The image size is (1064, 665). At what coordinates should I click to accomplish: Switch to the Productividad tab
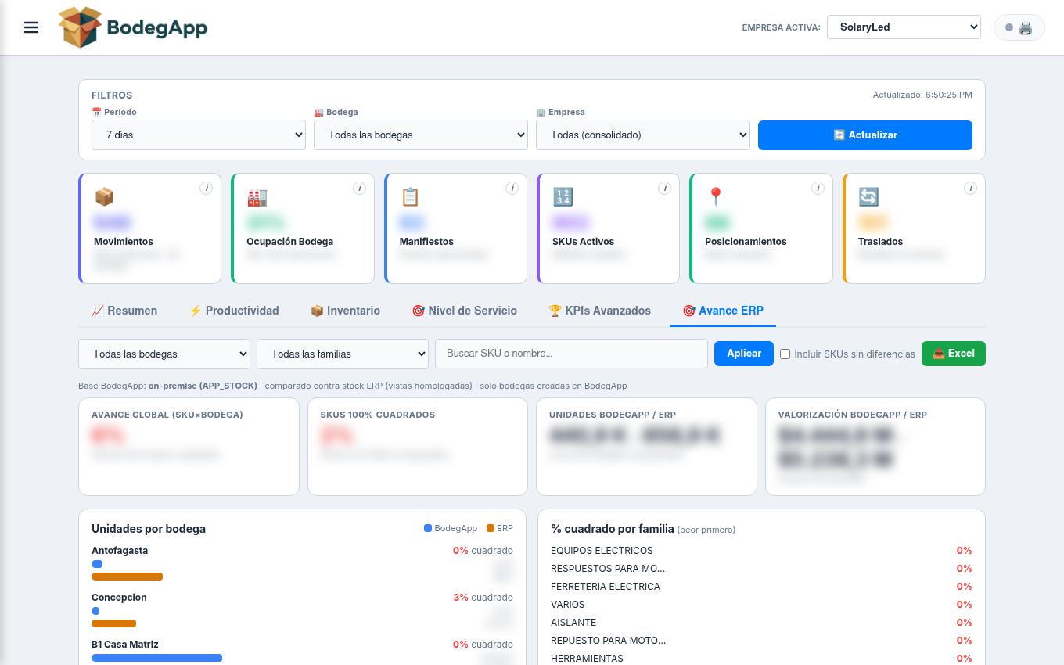click(234, 311)
